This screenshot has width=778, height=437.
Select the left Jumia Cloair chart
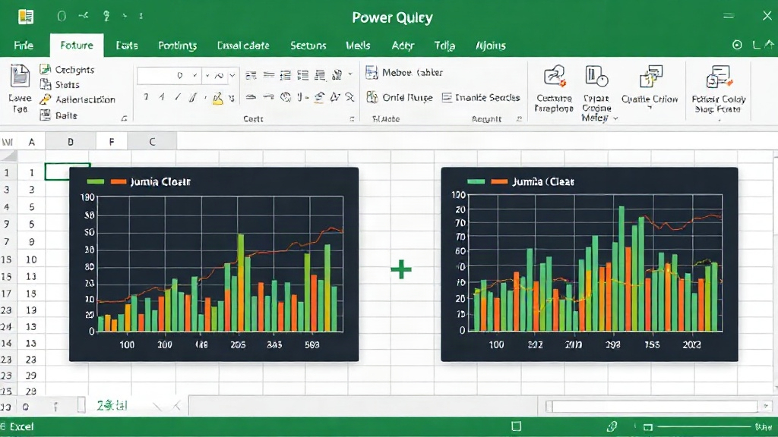213,264
